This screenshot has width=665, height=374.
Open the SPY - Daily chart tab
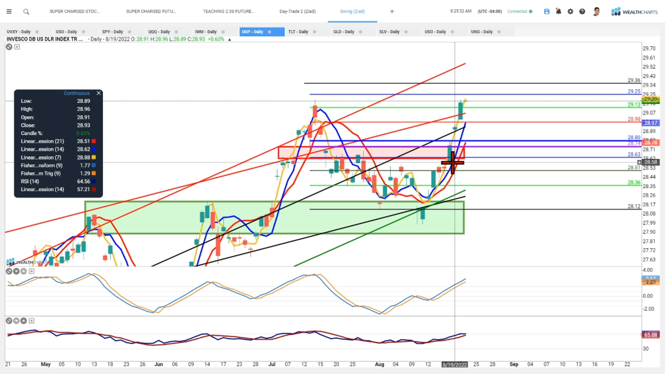113,32
